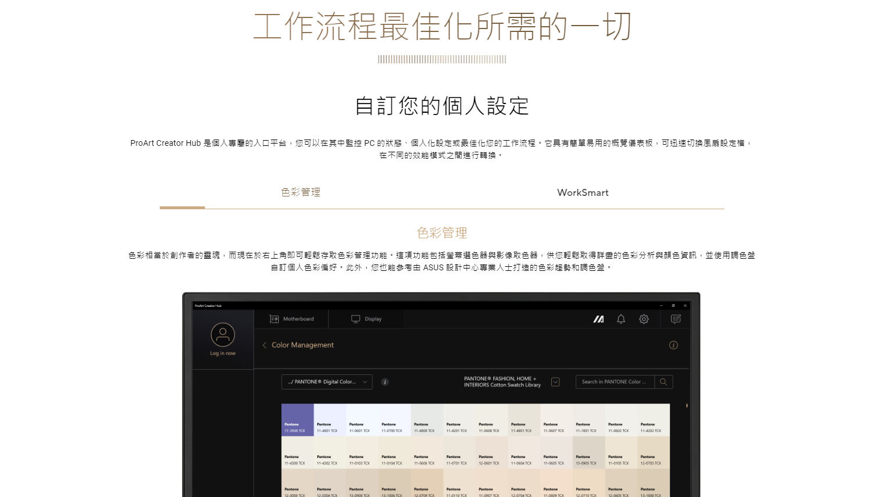Pick Pantone 11-0700 TCX swatch
The width and height of the screenshot is (890, 497).
395,420
